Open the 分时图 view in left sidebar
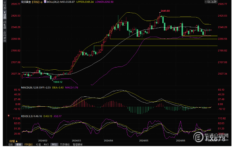Image resolution: width=233 pixels, height=147 pixels. pos(5,6)
